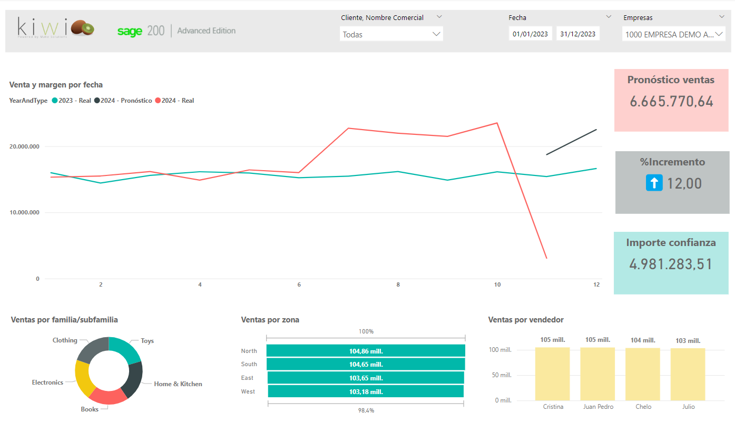Click the Toys label on donut chart
This screenshot has height=422, width=735.
(x=148, y=341)
